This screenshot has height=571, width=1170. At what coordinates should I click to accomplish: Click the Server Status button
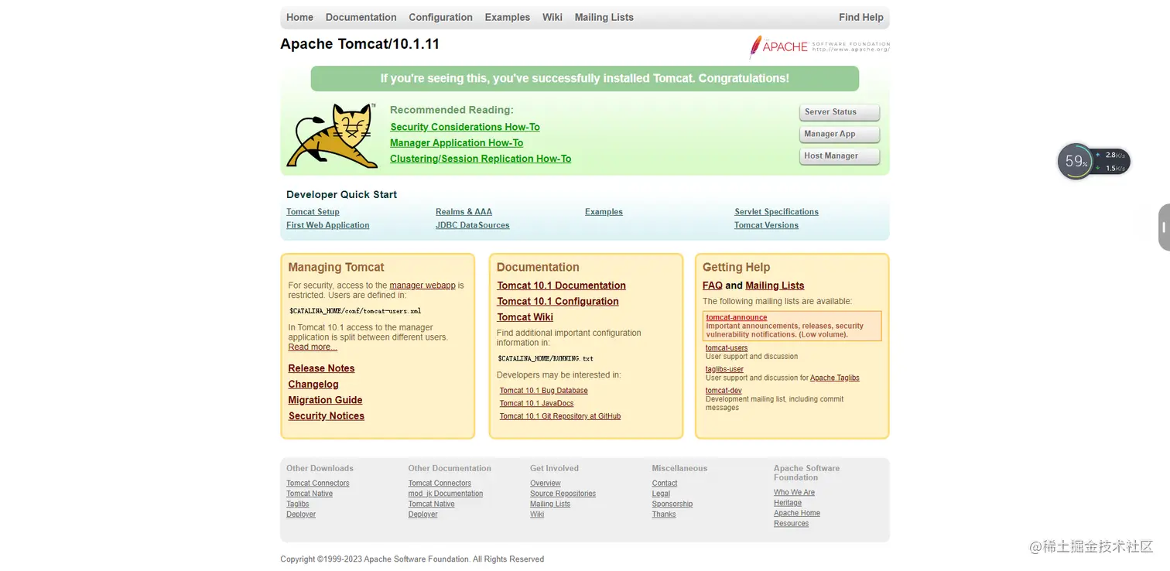840,112
